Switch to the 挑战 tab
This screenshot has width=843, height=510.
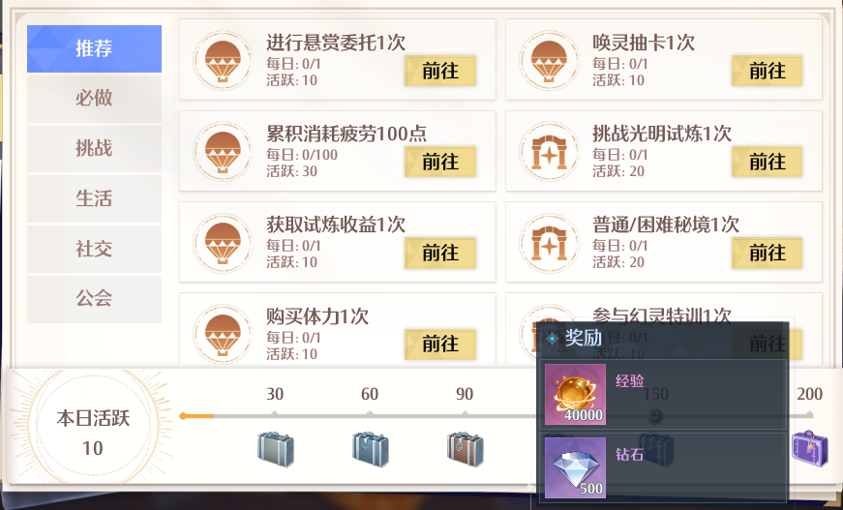pos(94,148)
